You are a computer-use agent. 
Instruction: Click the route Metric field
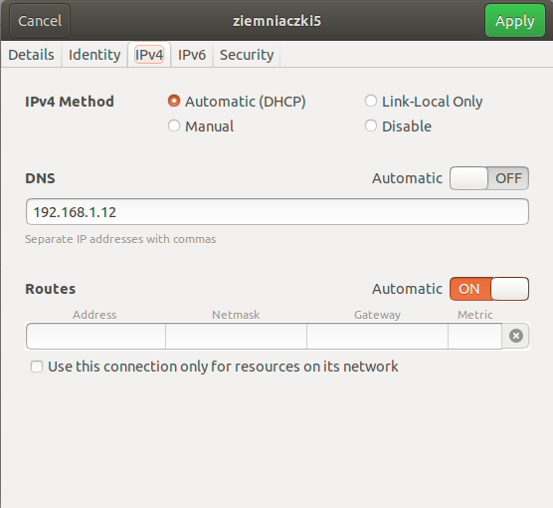click(x=474, y=336)
